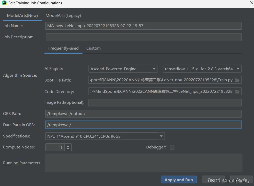Click the AI Engine label

[x=54, y=69]
